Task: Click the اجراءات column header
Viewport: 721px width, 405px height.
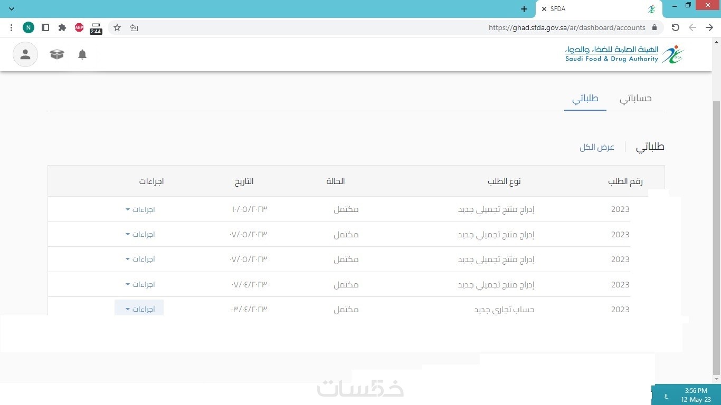Action: point(151,181)
